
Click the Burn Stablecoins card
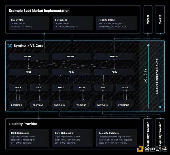click(x=73, y=138)
